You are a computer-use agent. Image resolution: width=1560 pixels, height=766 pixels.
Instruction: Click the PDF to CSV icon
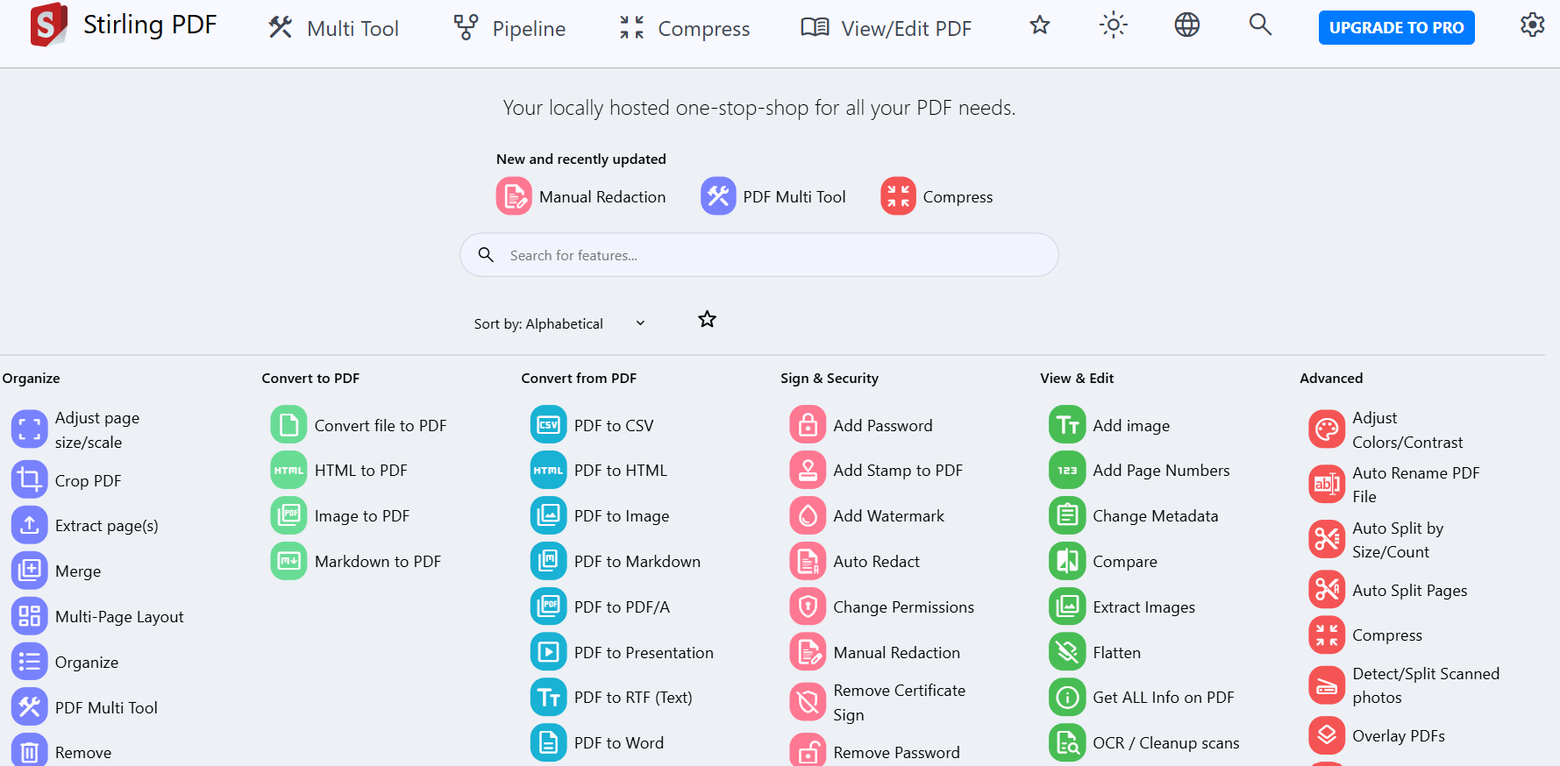pyautogui.click(x=548, y=425)
